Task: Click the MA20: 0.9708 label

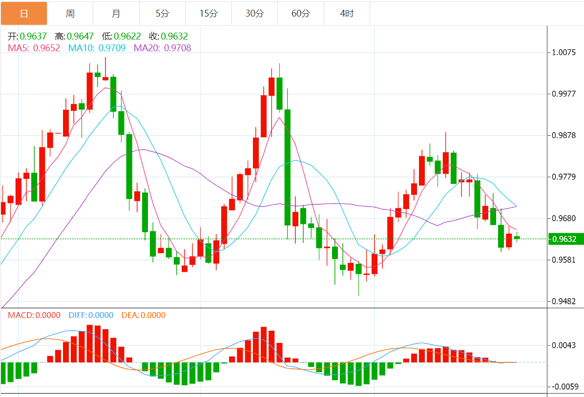Action: click(x=163, y=48)
